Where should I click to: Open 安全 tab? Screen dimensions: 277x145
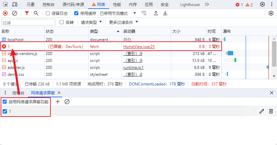coord(165,5)
